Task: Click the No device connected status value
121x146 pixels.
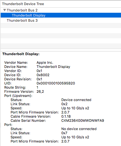Action: pyautogui.click(x=79, y=129)
